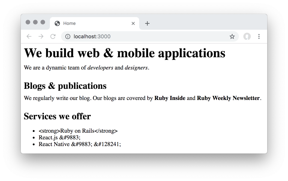This screenshot has height=181, width=288.
Task: Click the italic word developers
Action: (x=100, y=68)
